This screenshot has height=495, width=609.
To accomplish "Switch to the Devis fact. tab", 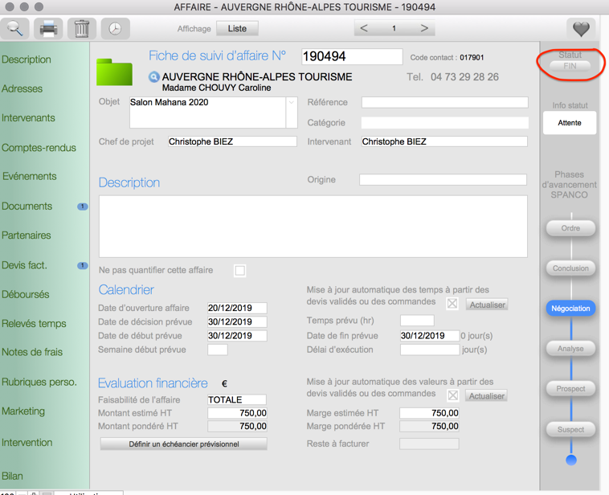I will tap(25, 265).
